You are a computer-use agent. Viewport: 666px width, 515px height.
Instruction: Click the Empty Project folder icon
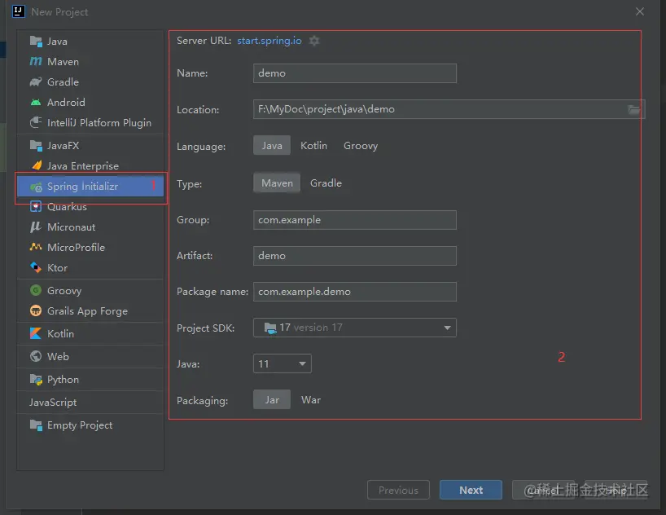(x=36, y=425)
